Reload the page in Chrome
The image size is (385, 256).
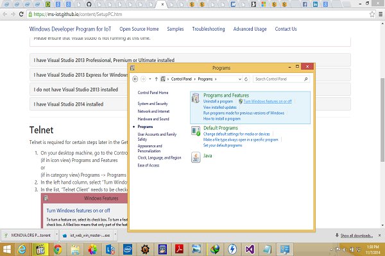point(21,14)
